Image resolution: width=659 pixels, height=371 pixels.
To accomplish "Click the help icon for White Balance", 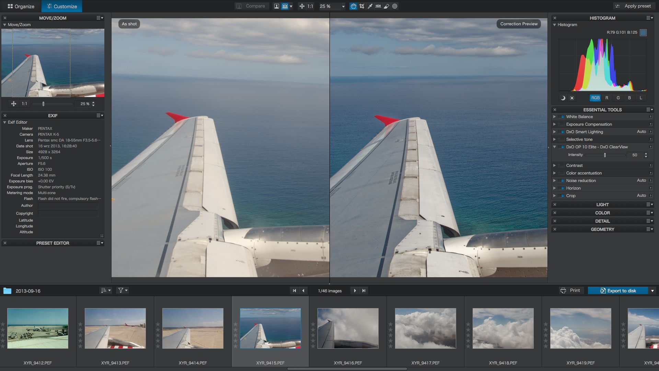I will click(650, 117).
